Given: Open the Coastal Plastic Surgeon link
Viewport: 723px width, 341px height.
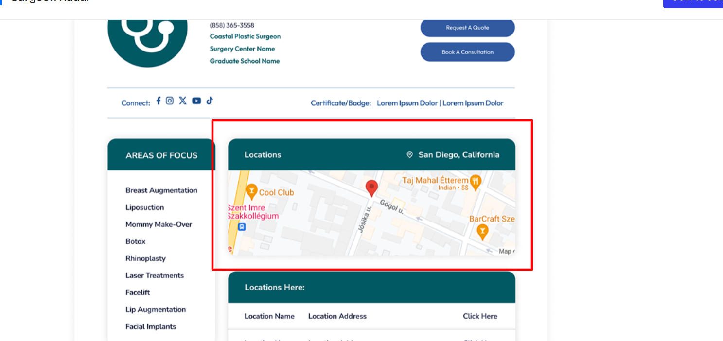Looking at the screenshot, I should tap(245, 36).
